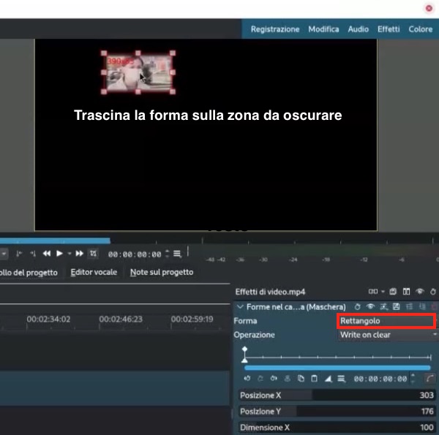The width and height of the screenshot is (439, 435).
Task: Open the Forma dropdown showing Rettangolo
Action: point(386,321)
